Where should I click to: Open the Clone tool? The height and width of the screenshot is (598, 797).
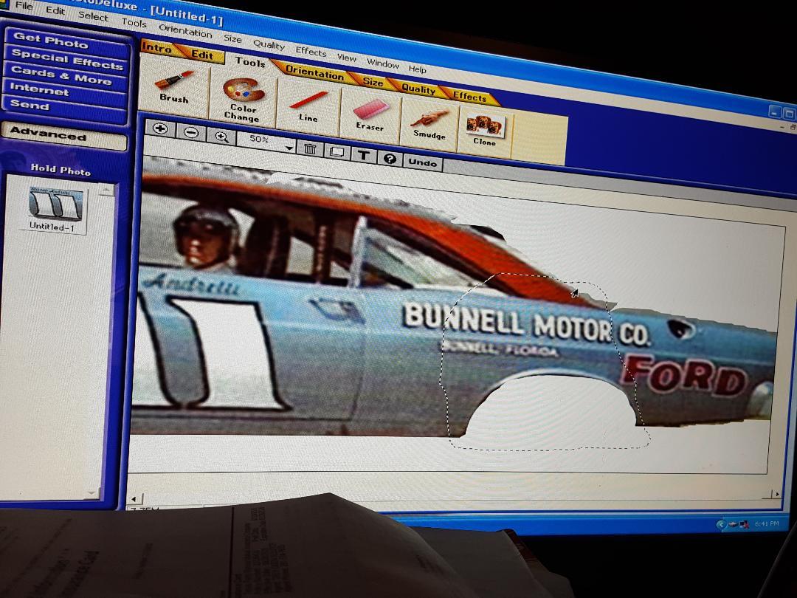[x=484, y=131]
